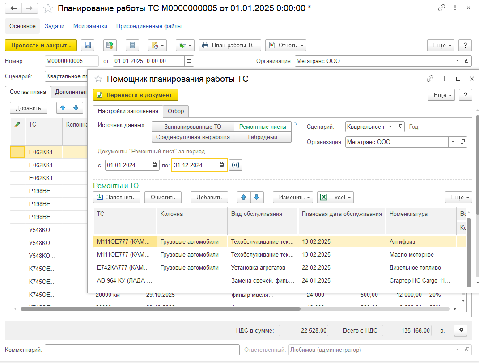Click the calendar icon for end date 31.12.2024
479x363 pixels.
(x=221, y=165)
